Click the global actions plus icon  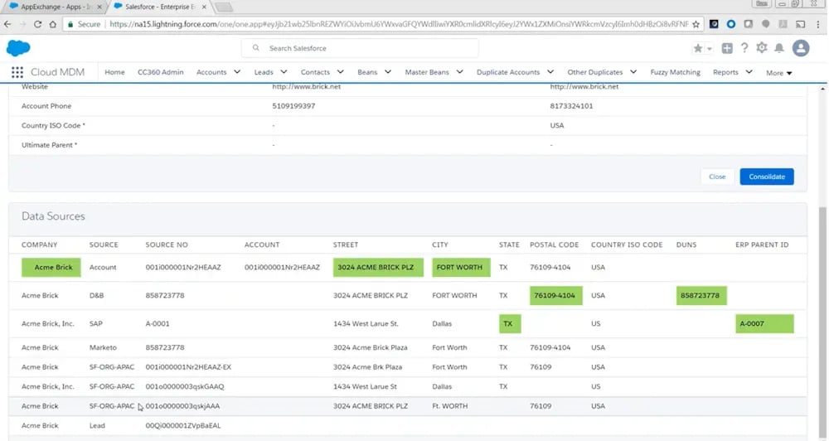coord(728,48)
